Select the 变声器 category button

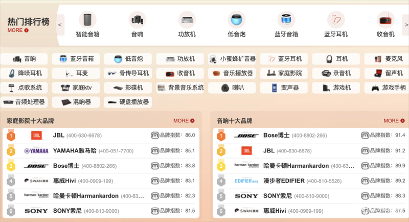pyautogui.click(x=284, y=87)
